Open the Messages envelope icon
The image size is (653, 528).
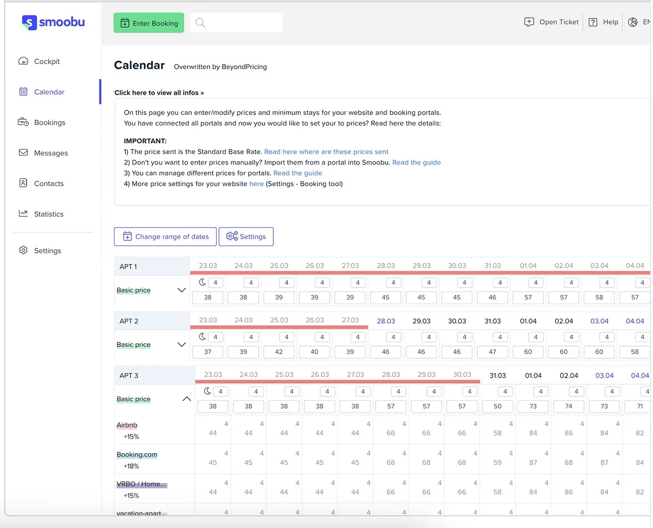click(23, 153)
